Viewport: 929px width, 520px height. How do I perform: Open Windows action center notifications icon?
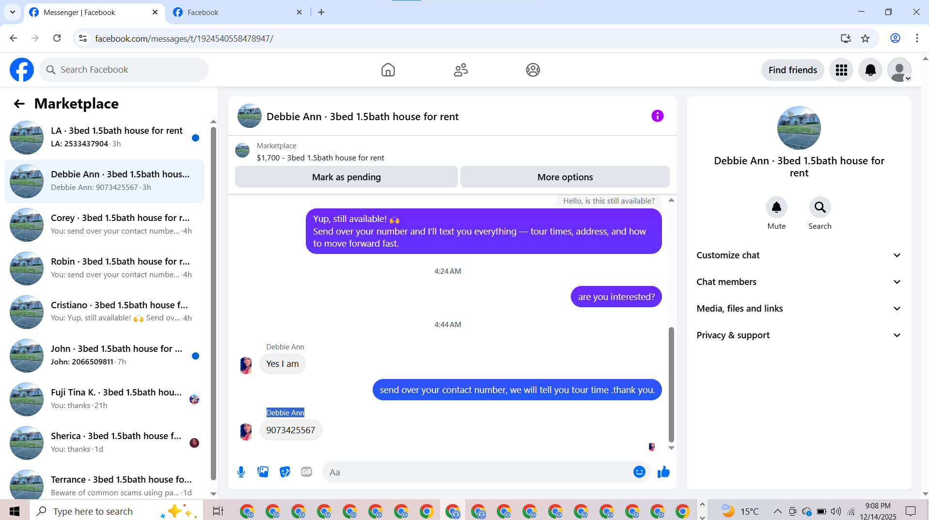911,511
